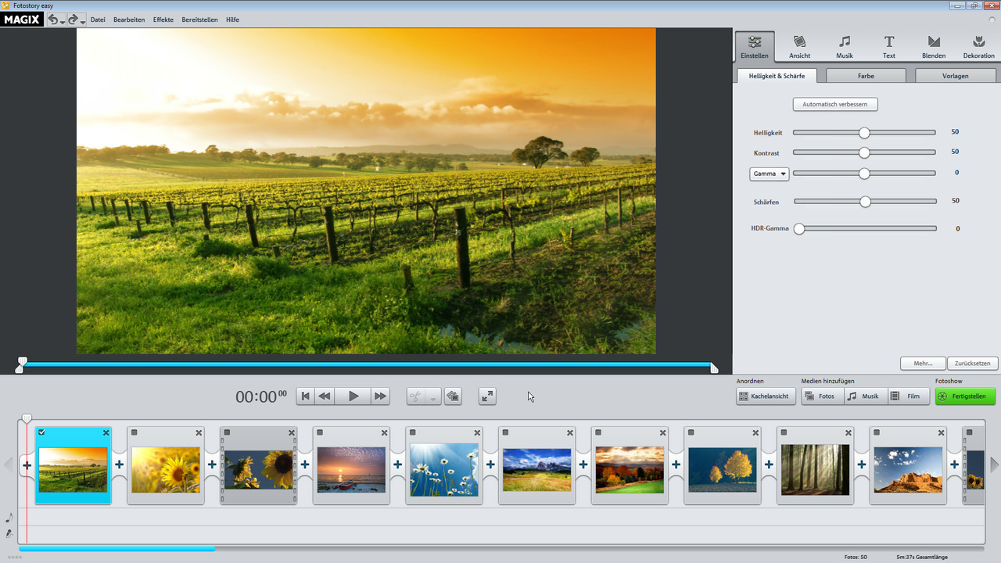Tick the sunset beach photo checkbox
Screen dimensions: 1001x563
320,432
